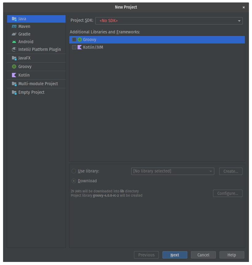Click the Configure... button
252x265 pixels.
(228, 193)
